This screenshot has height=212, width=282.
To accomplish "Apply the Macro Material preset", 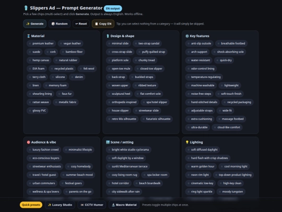I will (x=124, y=205).
